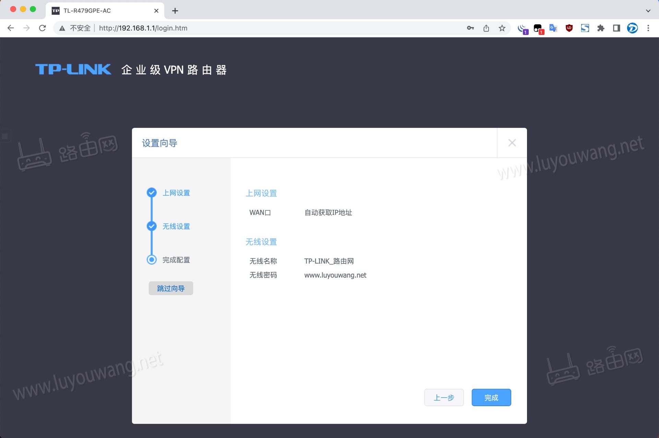Open the uBlock Origin extension
The width and height of the screenshot is (659, 438).
point(569,28)
